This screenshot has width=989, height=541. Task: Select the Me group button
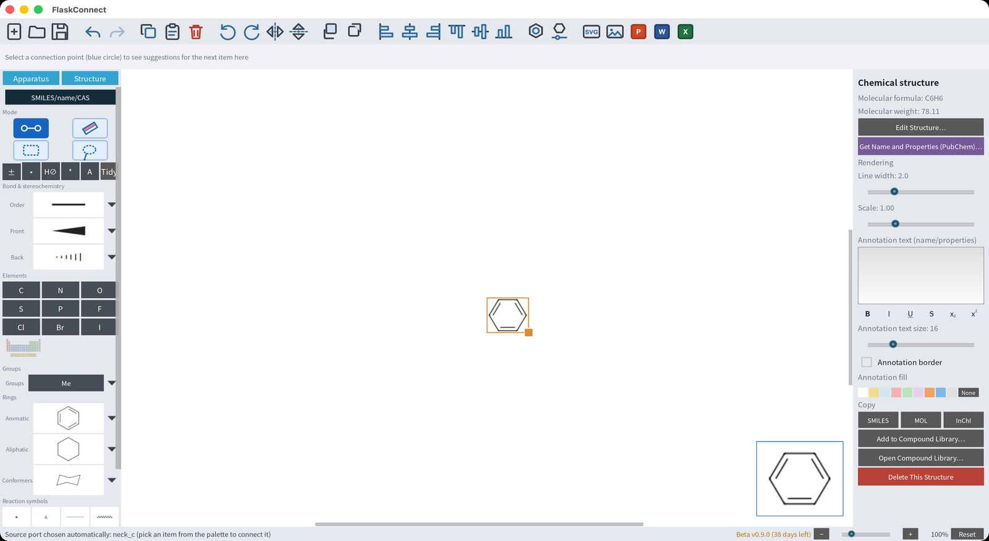tap(66, 383)
